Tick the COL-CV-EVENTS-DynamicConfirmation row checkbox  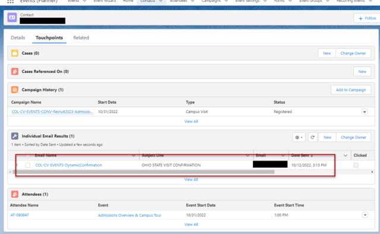tap(28, 165)
